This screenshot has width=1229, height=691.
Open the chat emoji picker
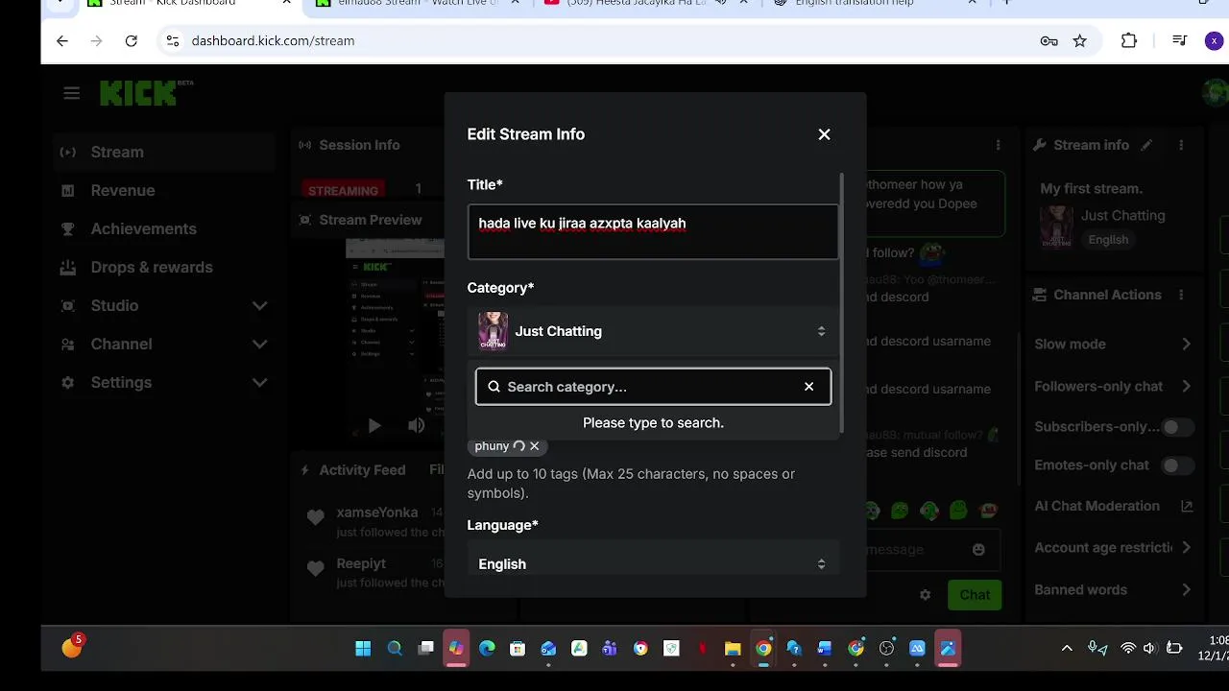coord(978,550)
